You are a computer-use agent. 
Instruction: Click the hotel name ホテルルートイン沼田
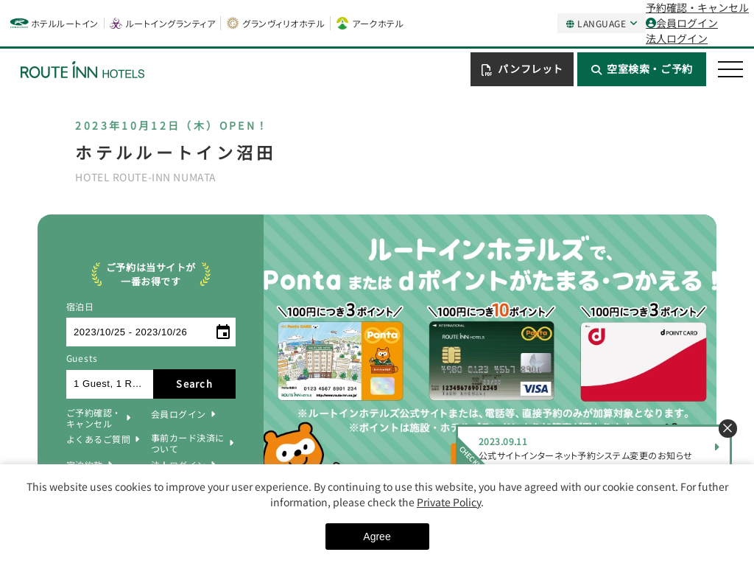[x=175, y=153]
